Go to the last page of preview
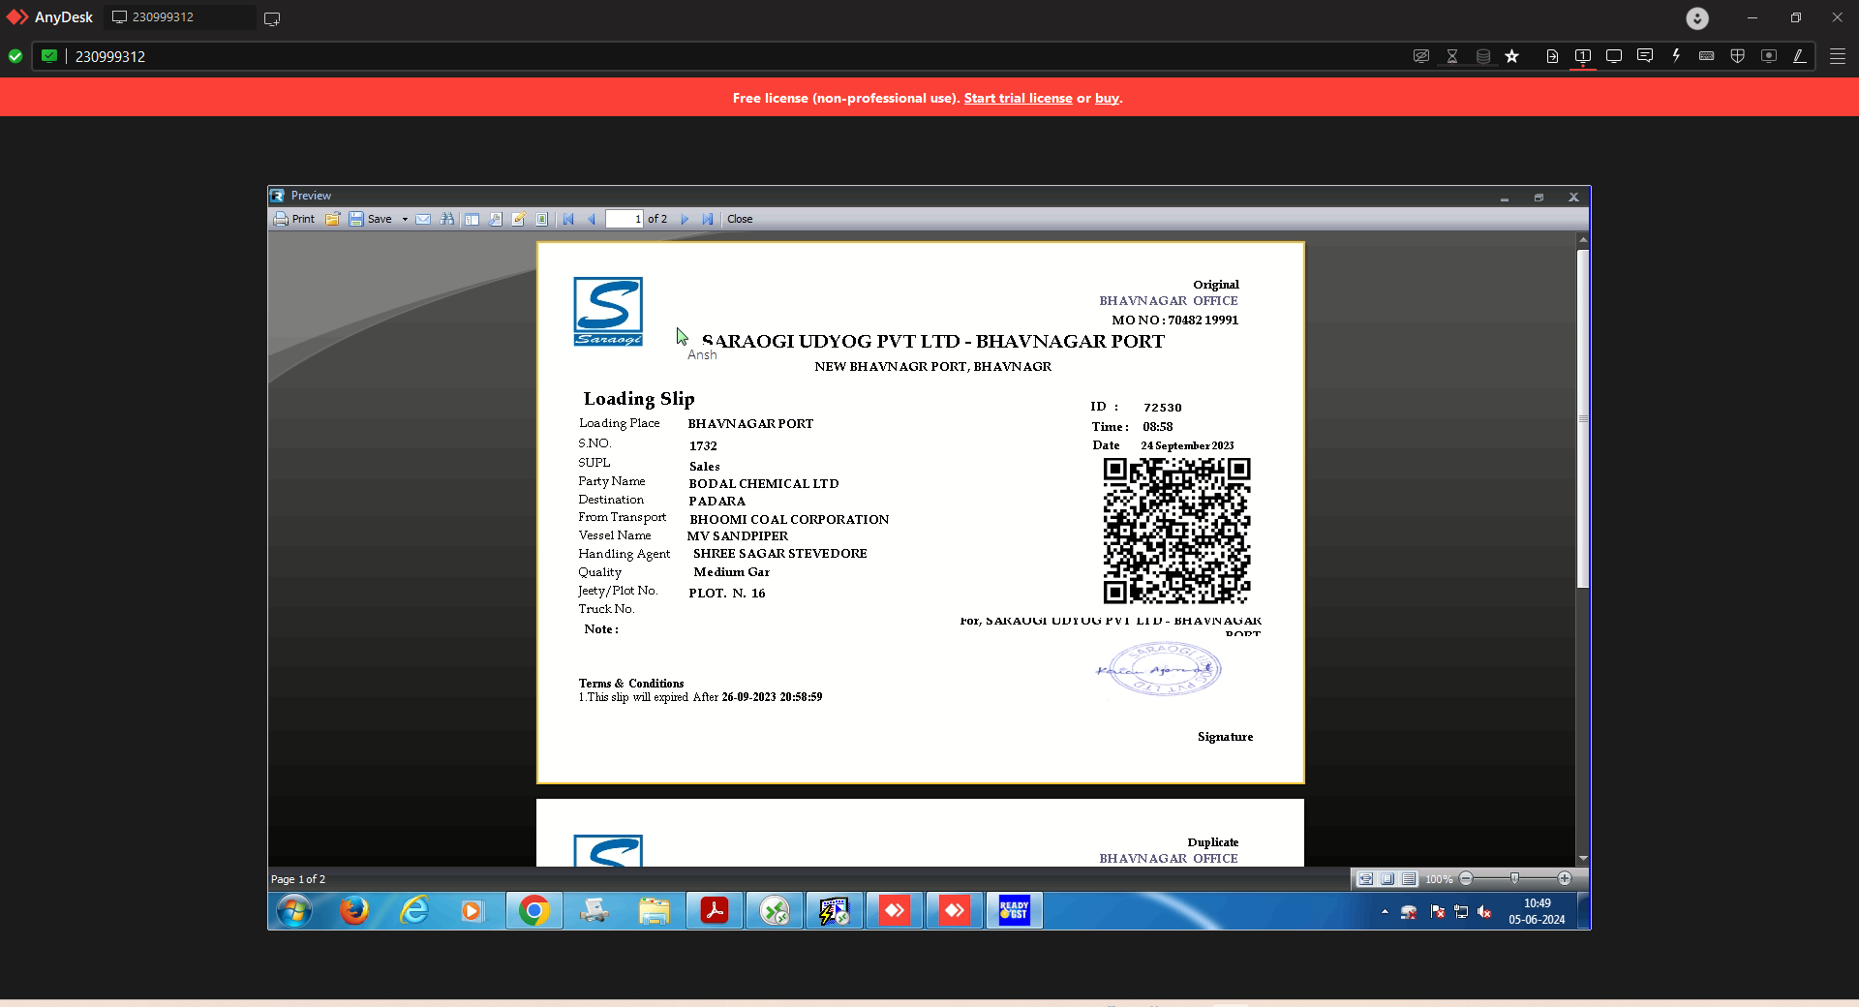This screenshot has height=1007, width=1859. (708, 219)
